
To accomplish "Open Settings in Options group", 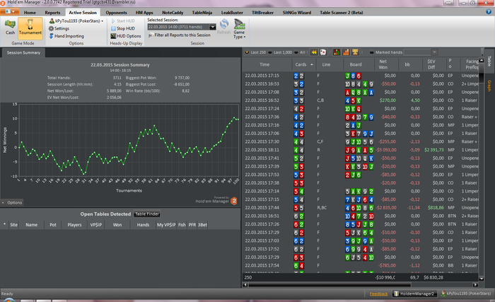I will click(x=59, y=28).
